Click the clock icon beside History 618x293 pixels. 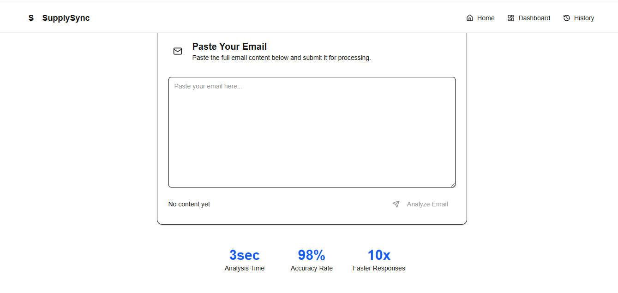click(x=567, y=18)
